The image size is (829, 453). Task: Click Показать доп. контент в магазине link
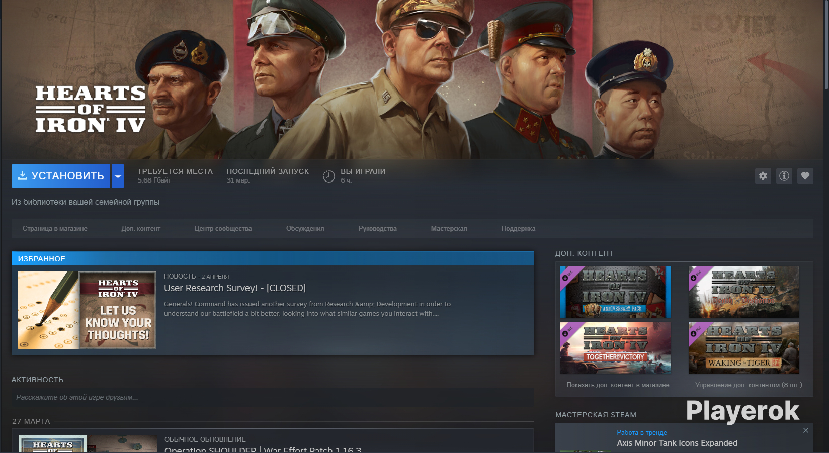pos(618,385)
